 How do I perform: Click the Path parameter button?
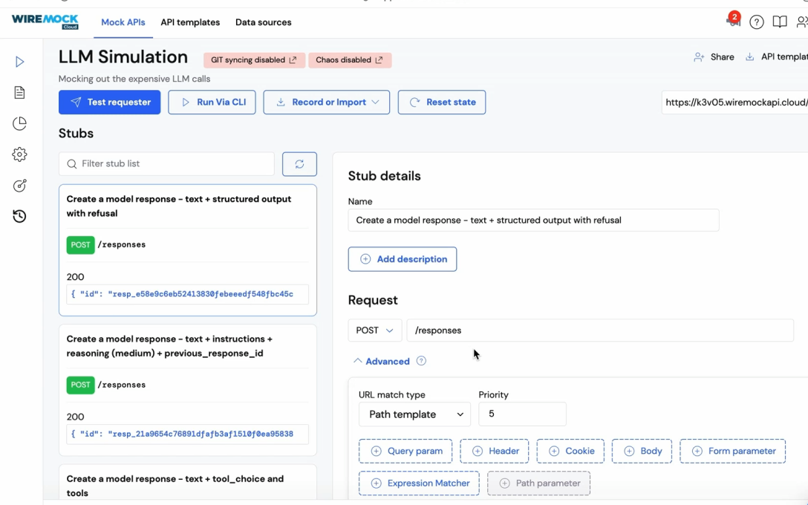[538, 483]
